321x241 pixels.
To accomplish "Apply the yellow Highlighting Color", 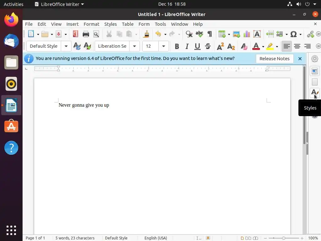I will [x=270, y=46].
